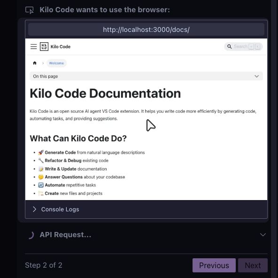Go to docs home via house icon
The width and height of the screenshot is (278, 278).
(x=35, y=63)
